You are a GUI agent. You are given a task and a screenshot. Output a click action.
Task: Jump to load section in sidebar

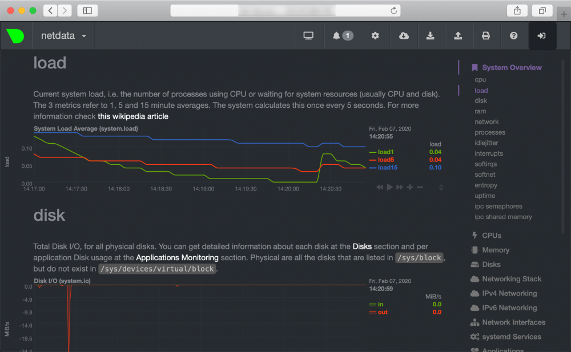click(x=481, y=91)
